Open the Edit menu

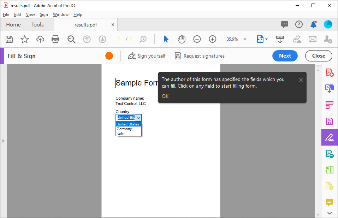click(17, 14)
